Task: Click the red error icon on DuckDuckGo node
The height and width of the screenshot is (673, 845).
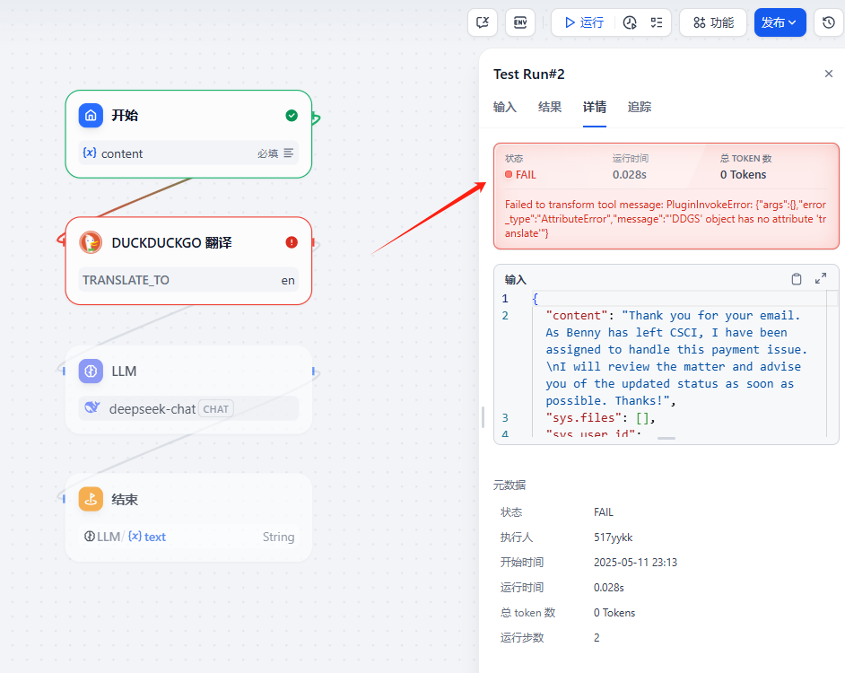Action: click(x=292, y=242)
